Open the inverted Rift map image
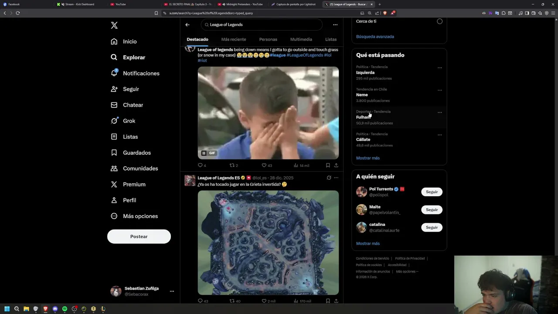 (268, 242)
